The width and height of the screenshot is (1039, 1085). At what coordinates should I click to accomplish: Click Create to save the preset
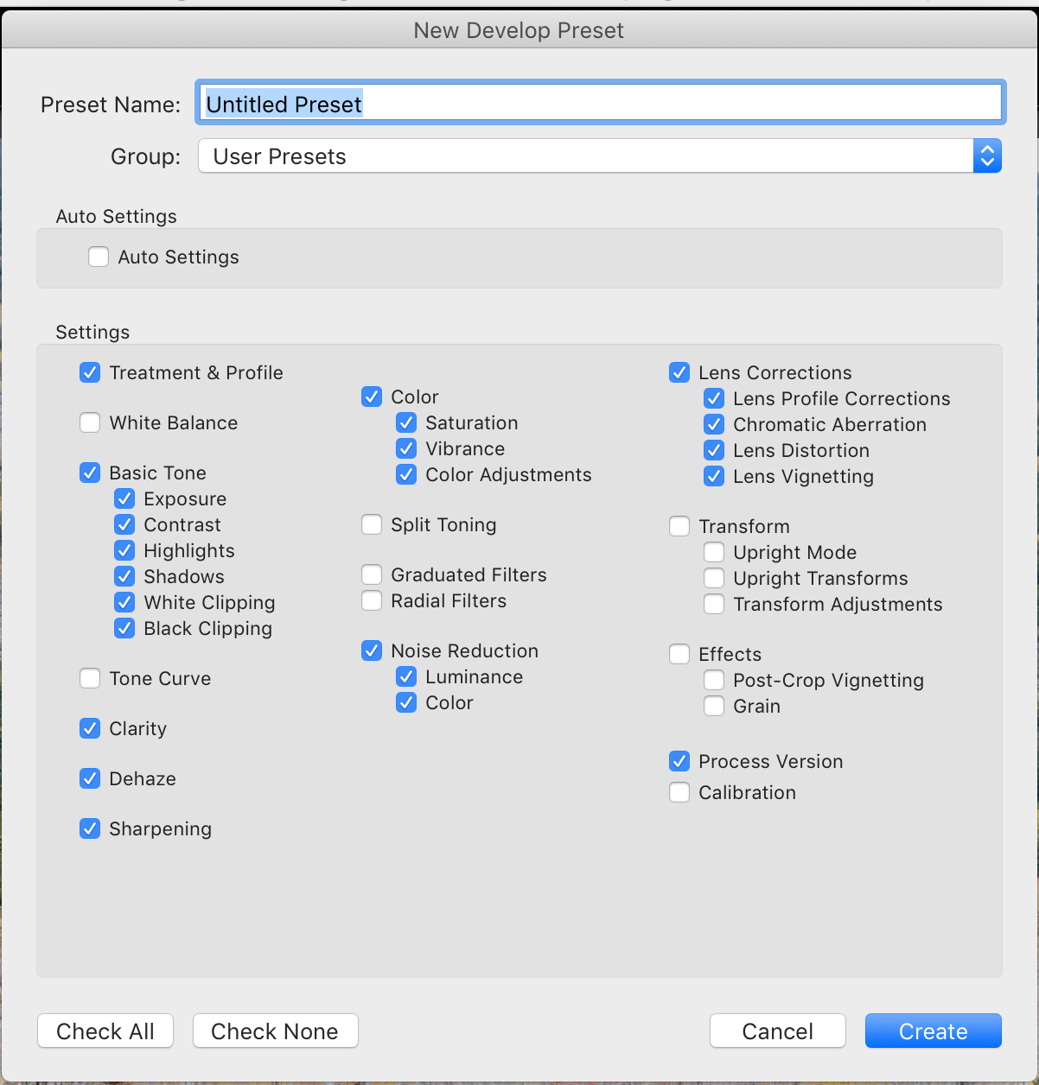pyautogui.click(x=934, y=1031)
